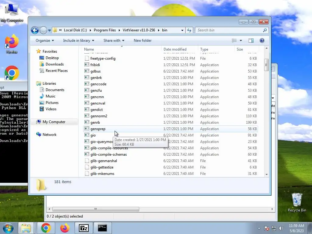Select the gencfu application icon
The width and height of the screenshot is (312, 234).
coord(87,90)
